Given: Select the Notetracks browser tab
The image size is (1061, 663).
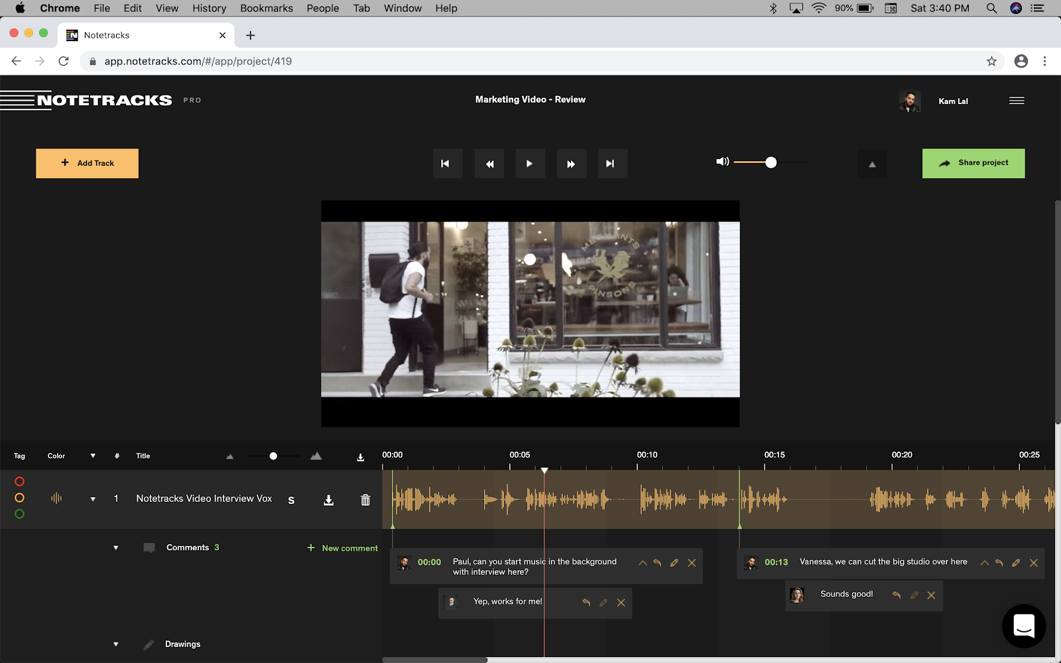Looking at the screenshot, I should (x=146, y=35).
